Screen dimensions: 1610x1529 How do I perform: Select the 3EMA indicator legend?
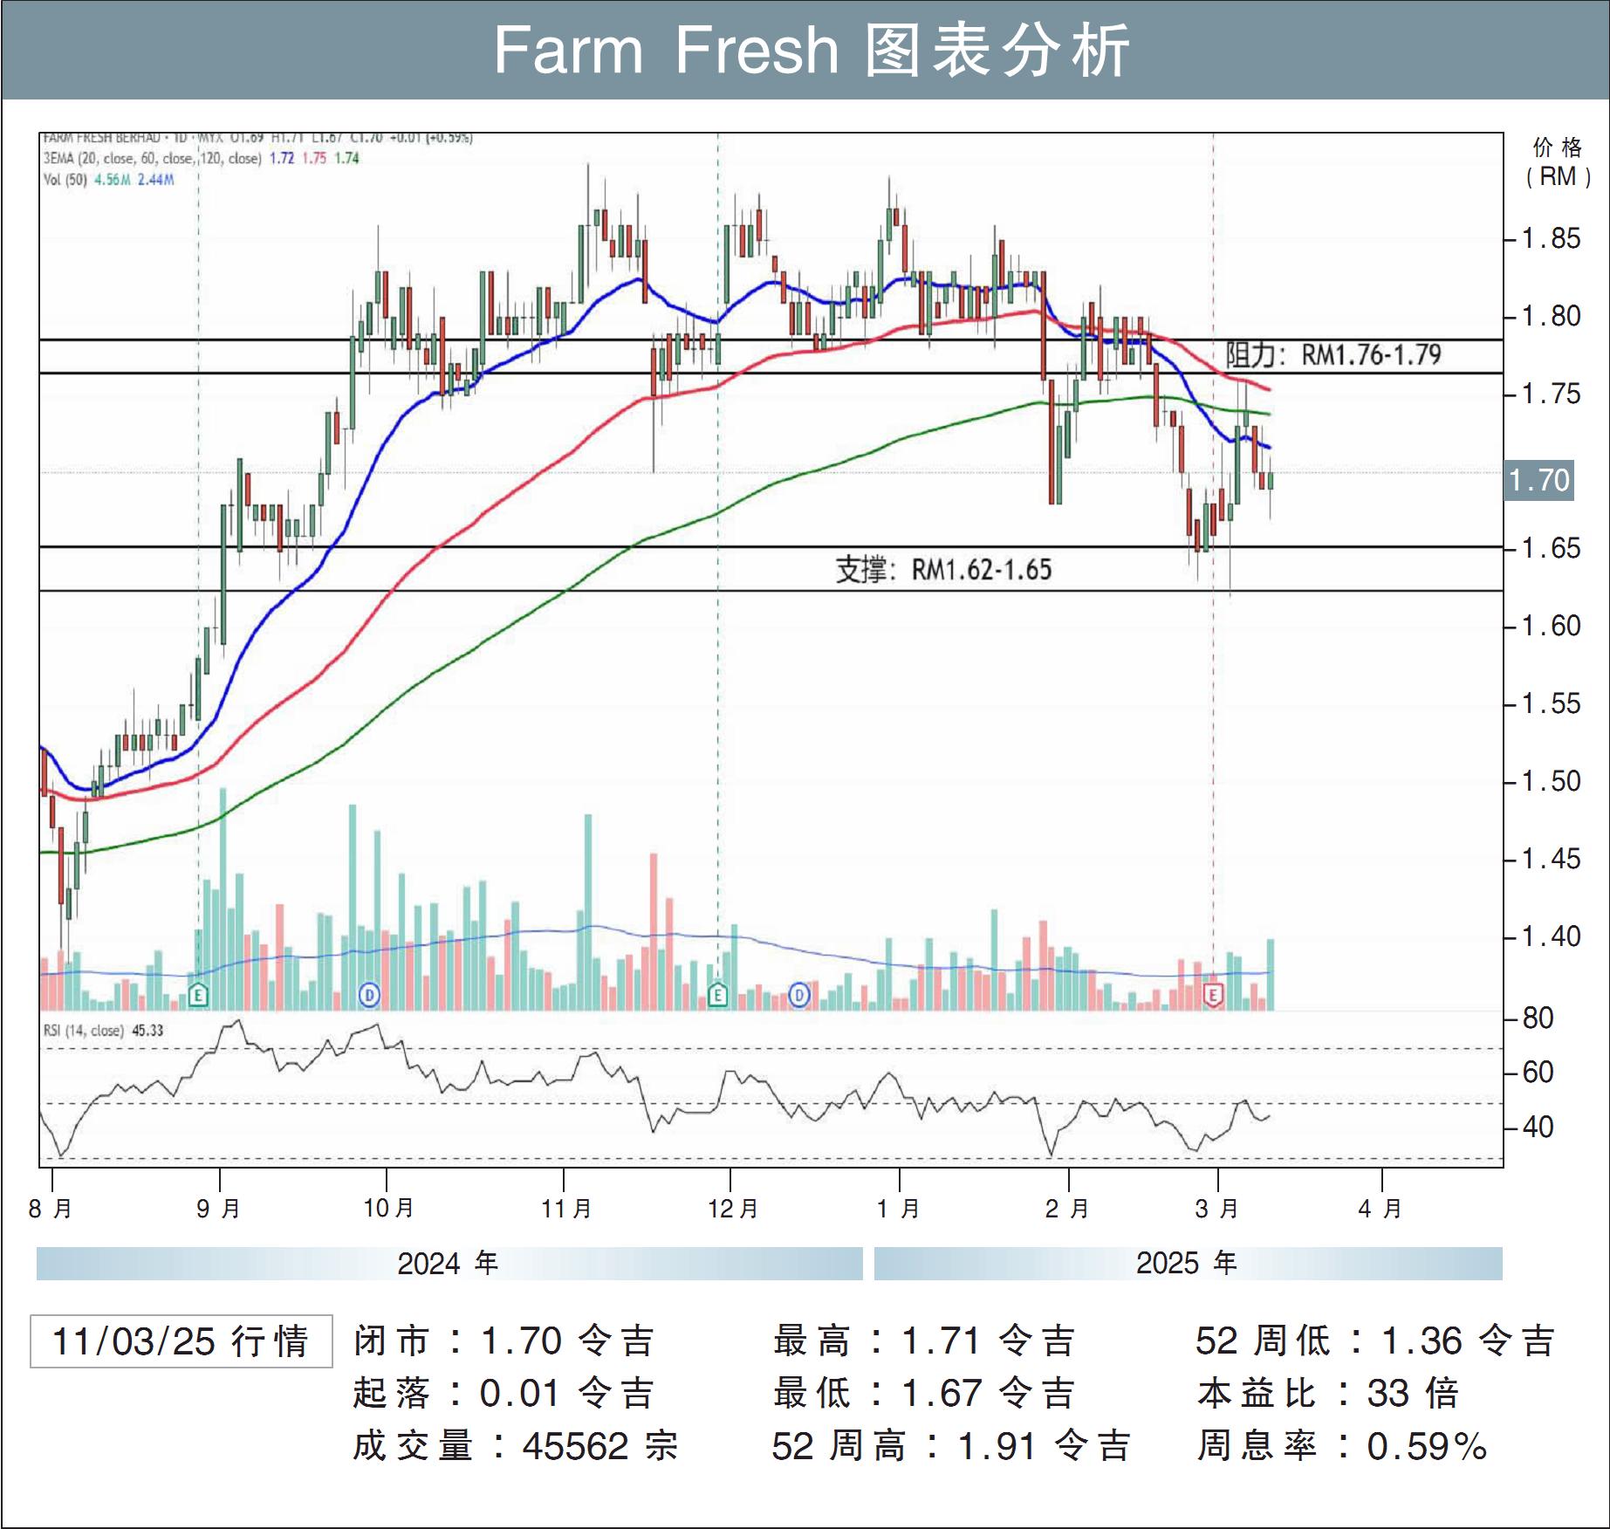tap(201, 159)
